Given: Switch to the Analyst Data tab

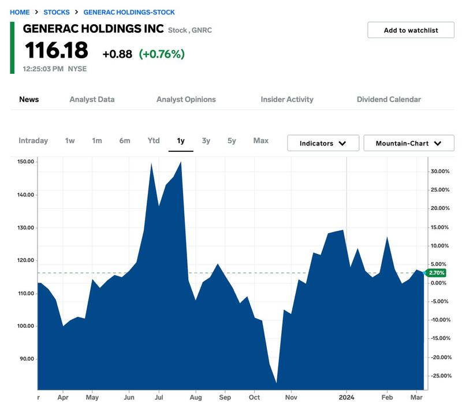Looking at the screenshot, I should (x=92, y=100).
